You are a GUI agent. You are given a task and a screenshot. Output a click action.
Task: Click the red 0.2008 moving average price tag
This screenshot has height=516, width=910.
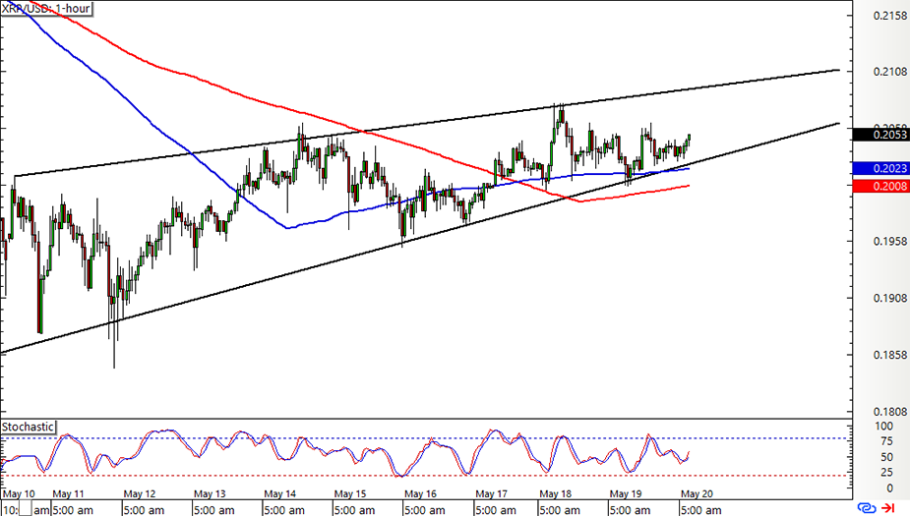(x=881, y=186)
